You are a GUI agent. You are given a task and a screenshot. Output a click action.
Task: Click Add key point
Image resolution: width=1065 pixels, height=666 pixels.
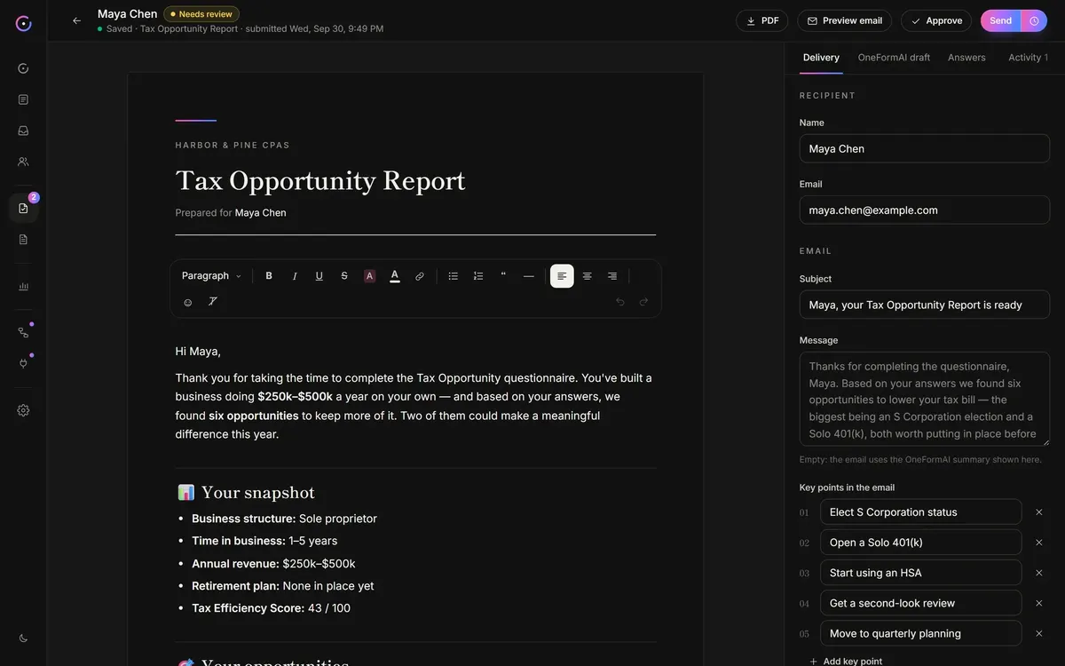pos(845,661)
